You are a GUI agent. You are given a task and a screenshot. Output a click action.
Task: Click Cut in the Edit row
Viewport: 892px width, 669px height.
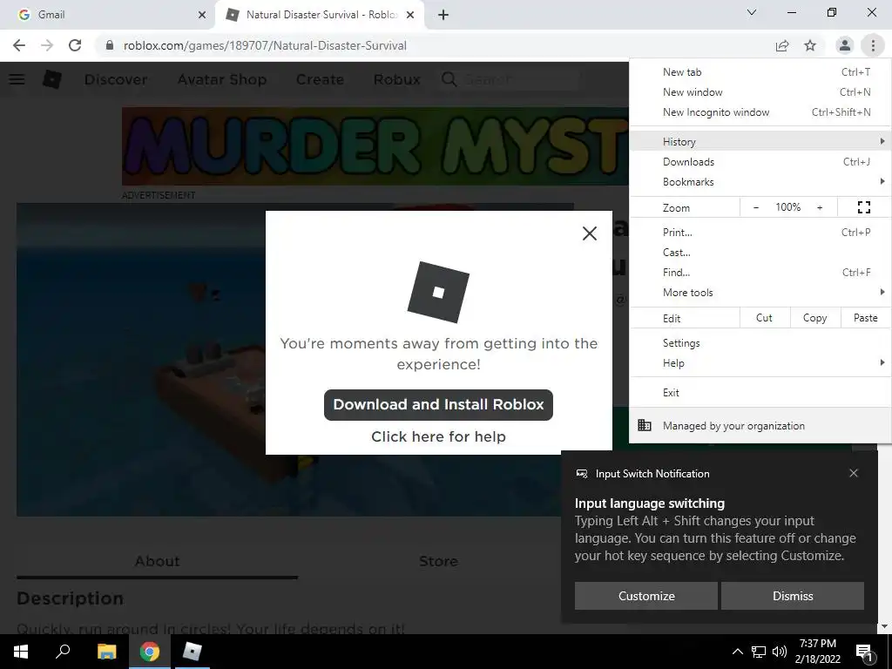point(765,318)
